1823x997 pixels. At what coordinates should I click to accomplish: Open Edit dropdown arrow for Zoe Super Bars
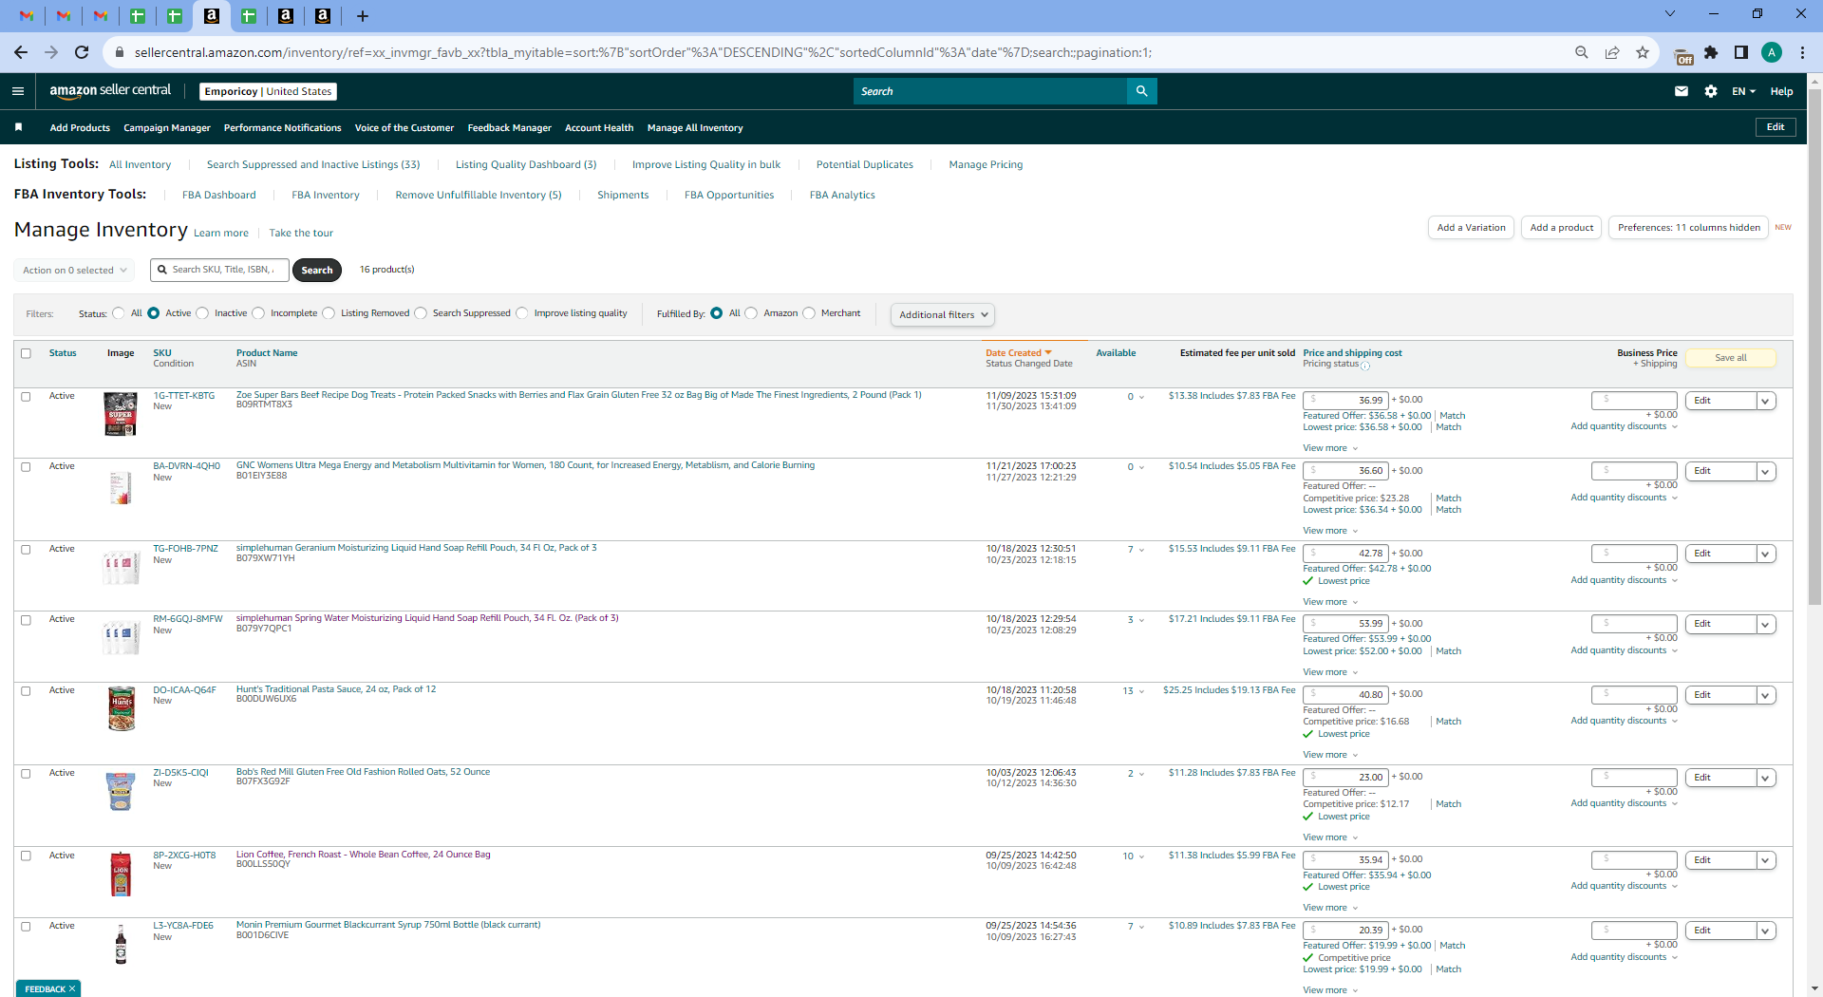point(1765,401)
